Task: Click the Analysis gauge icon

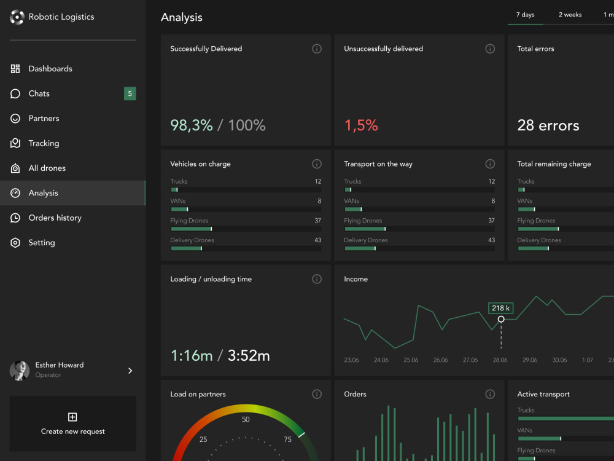Action: [15, 193]
